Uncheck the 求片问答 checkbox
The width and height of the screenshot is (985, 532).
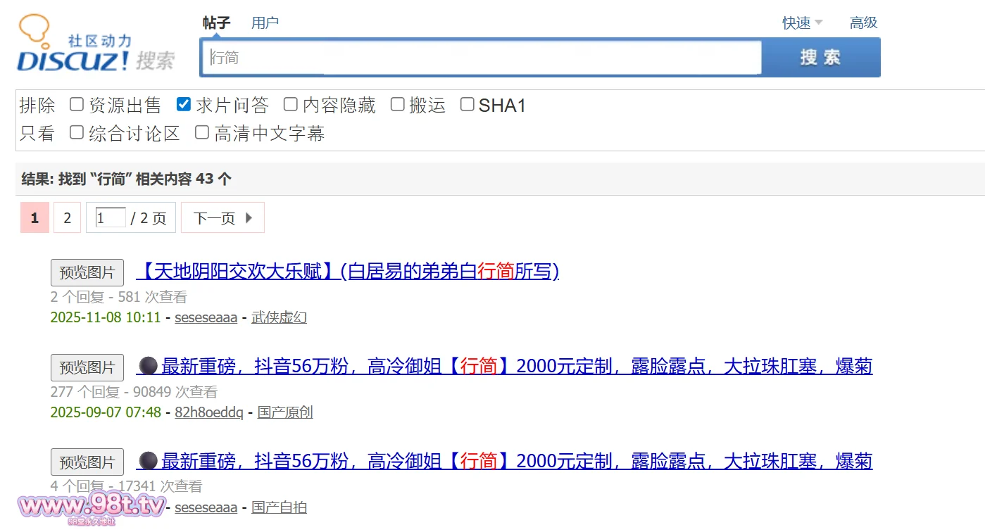[184, 105]
